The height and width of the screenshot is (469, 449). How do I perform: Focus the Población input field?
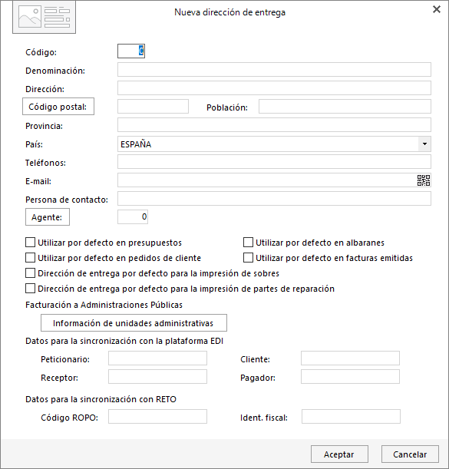point(345,106)
